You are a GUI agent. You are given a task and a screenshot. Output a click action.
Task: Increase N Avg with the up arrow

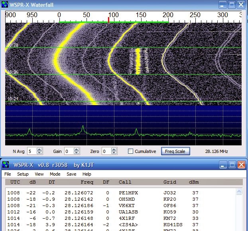(x=39, y=149)
